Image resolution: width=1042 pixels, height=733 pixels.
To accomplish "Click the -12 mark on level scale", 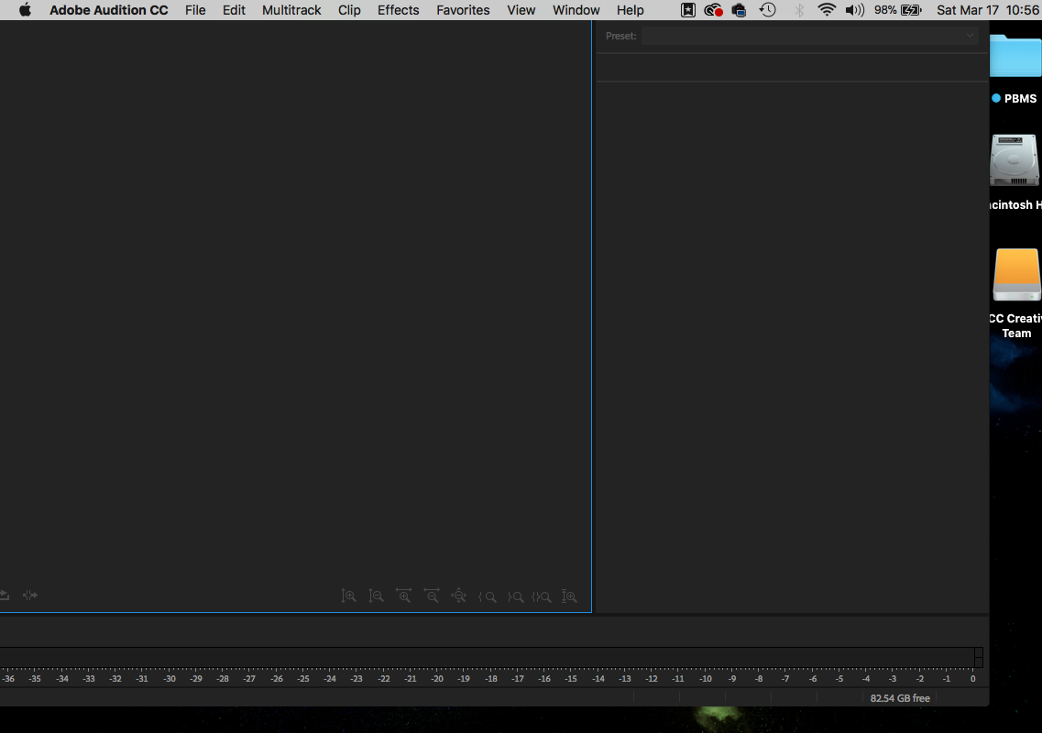I will 652,679.
